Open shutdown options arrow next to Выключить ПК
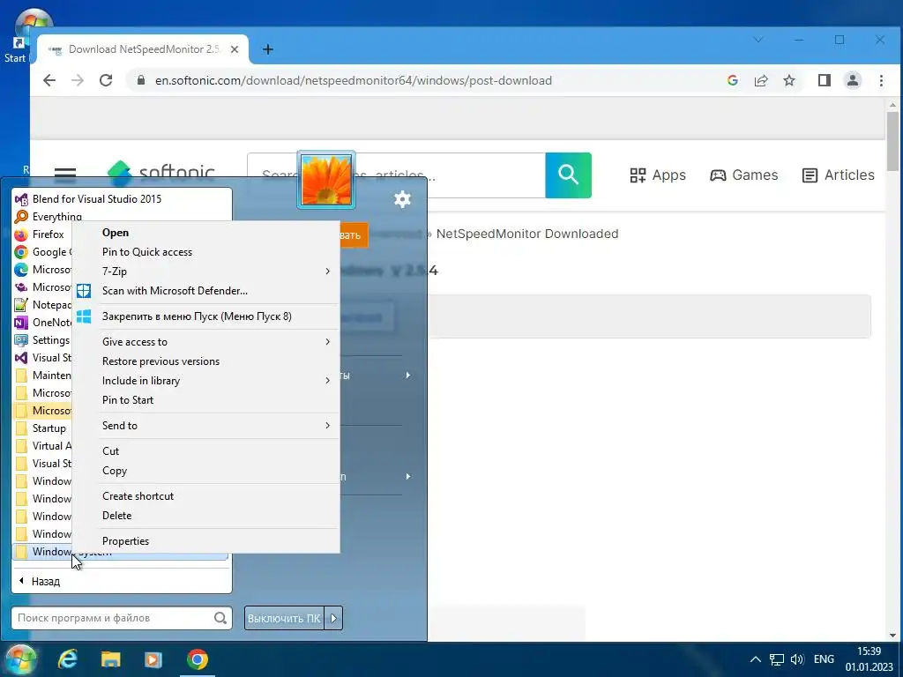Image resolution: width=903 pixels, height=677 pixels. coord(334,618)
